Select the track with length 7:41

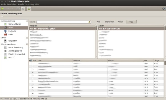96,69
